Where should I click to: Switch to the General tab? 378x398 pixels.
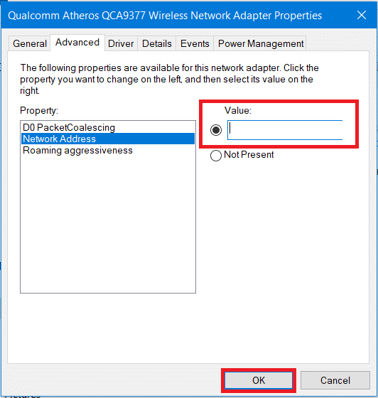coord(30,43)
